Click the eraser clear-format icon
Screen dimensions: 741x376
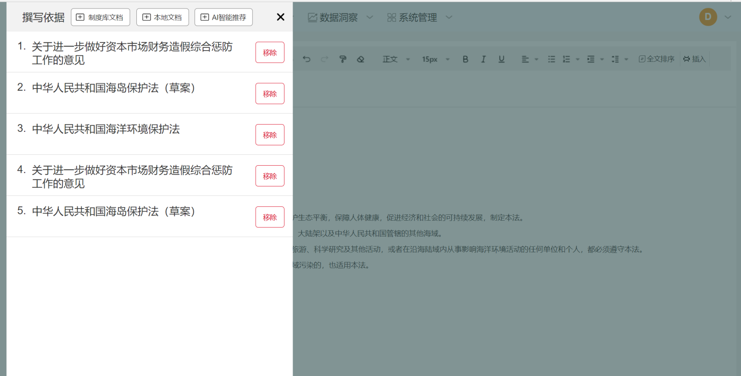pyautogui.click(x=360, y=59)
